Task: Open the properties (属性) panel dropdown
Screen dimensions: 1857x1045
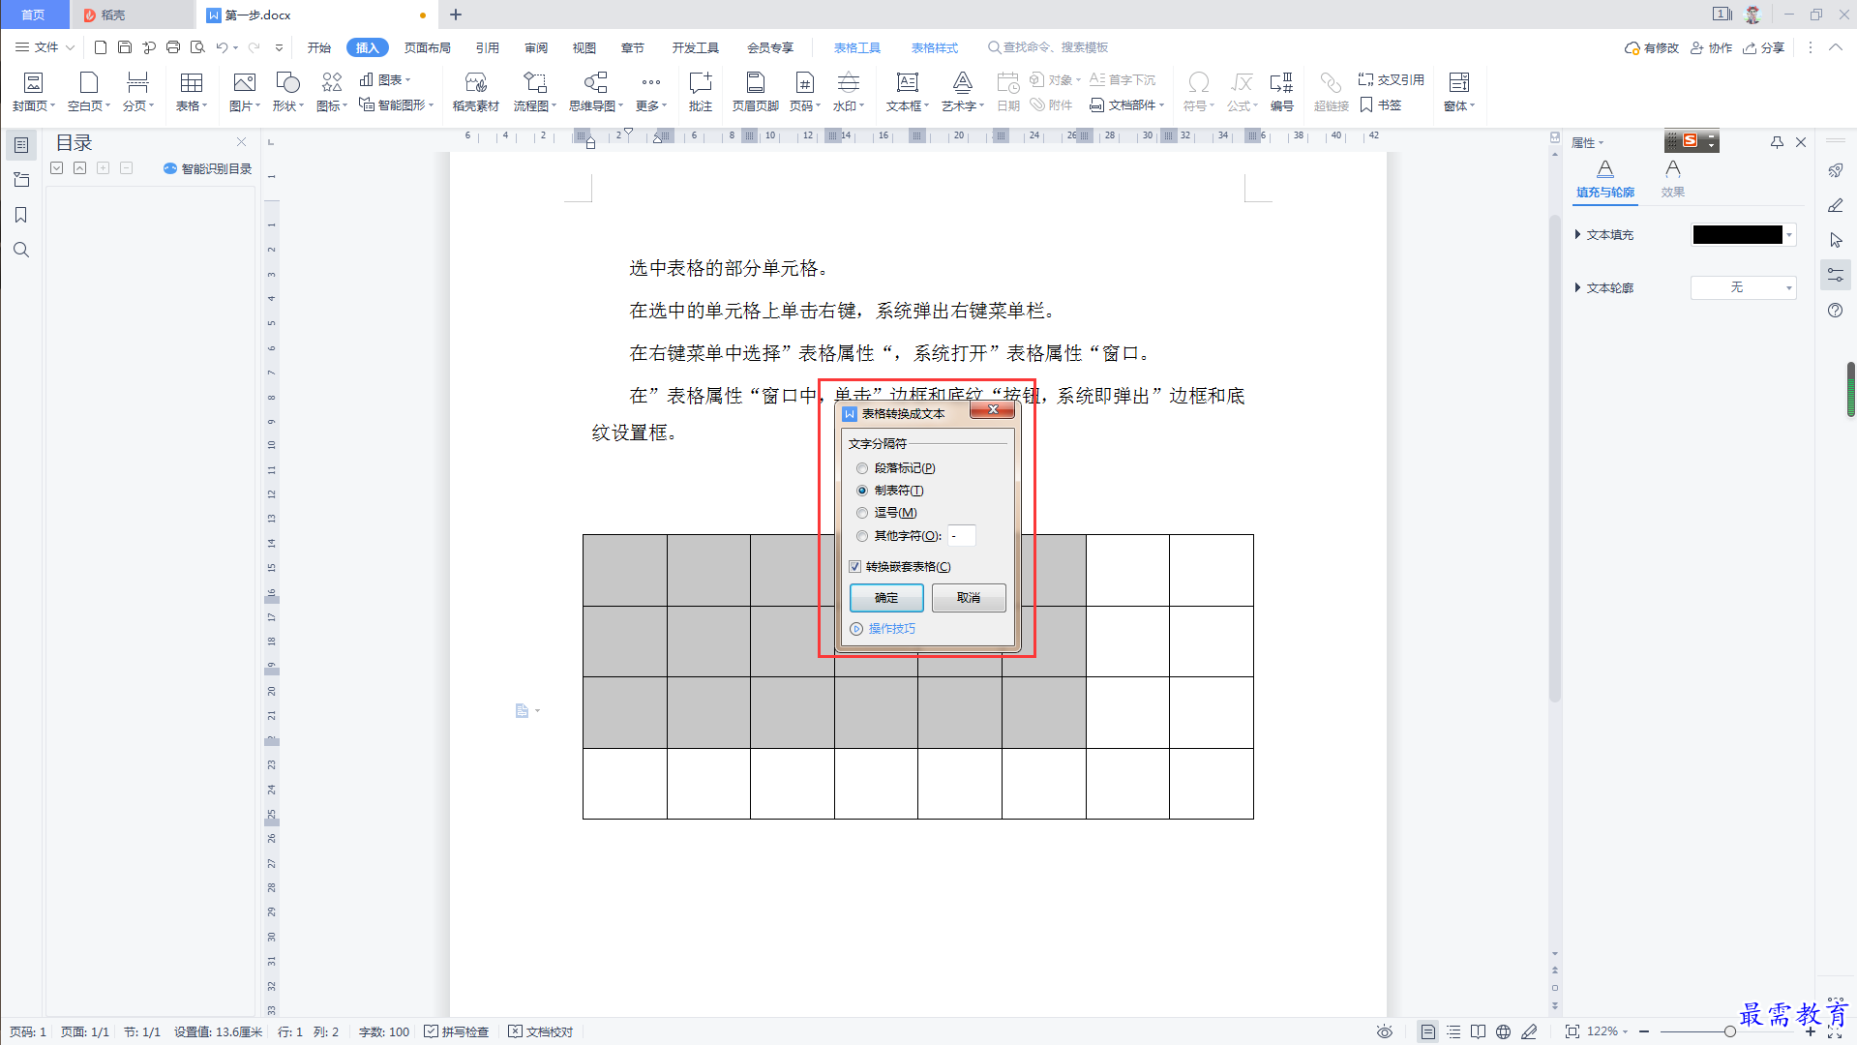Action: [x=1587, y=143]
